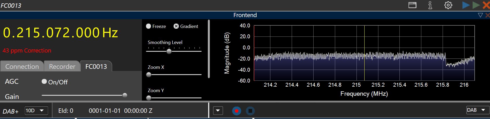
Task: Open the 10D channel dropdown
Action: click(x=36, y=110)
